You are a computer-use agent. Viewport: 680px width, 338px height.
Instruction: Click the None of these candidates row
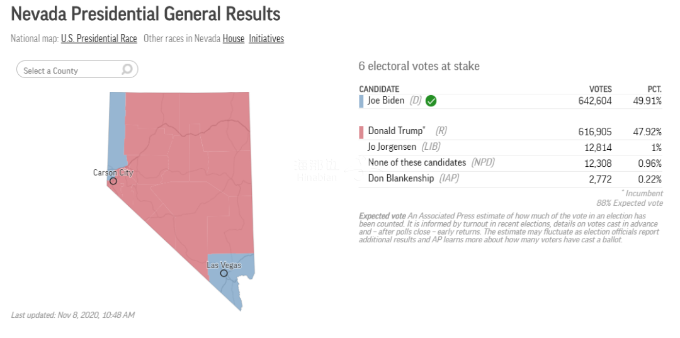click(511, 164)
